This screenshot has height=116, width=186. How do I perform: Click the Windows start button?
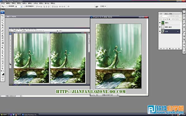pyautogui.click(x=4, y=115)
